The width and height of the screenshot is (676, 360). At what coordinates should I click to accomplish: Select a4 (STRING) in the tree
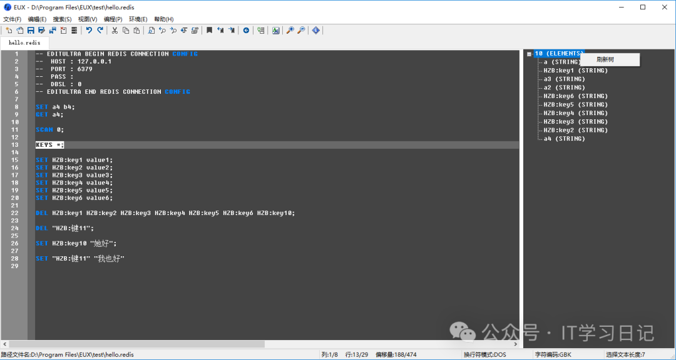(x=564, y=139)
